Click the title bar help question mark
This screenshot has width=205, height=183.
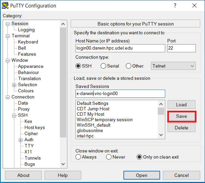175,6
